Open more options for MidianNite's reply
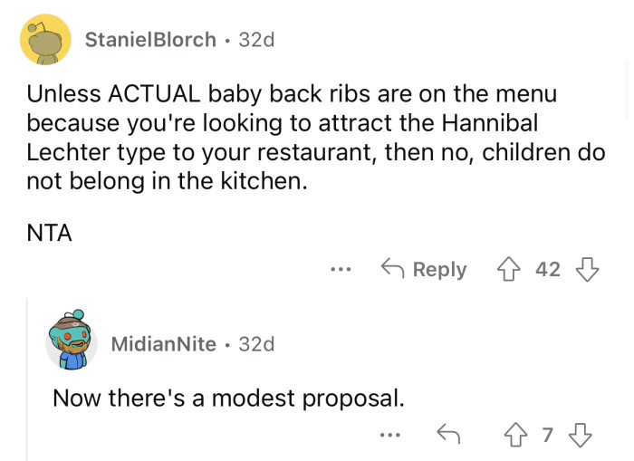634x461 pixels. (x=389, y=436)
